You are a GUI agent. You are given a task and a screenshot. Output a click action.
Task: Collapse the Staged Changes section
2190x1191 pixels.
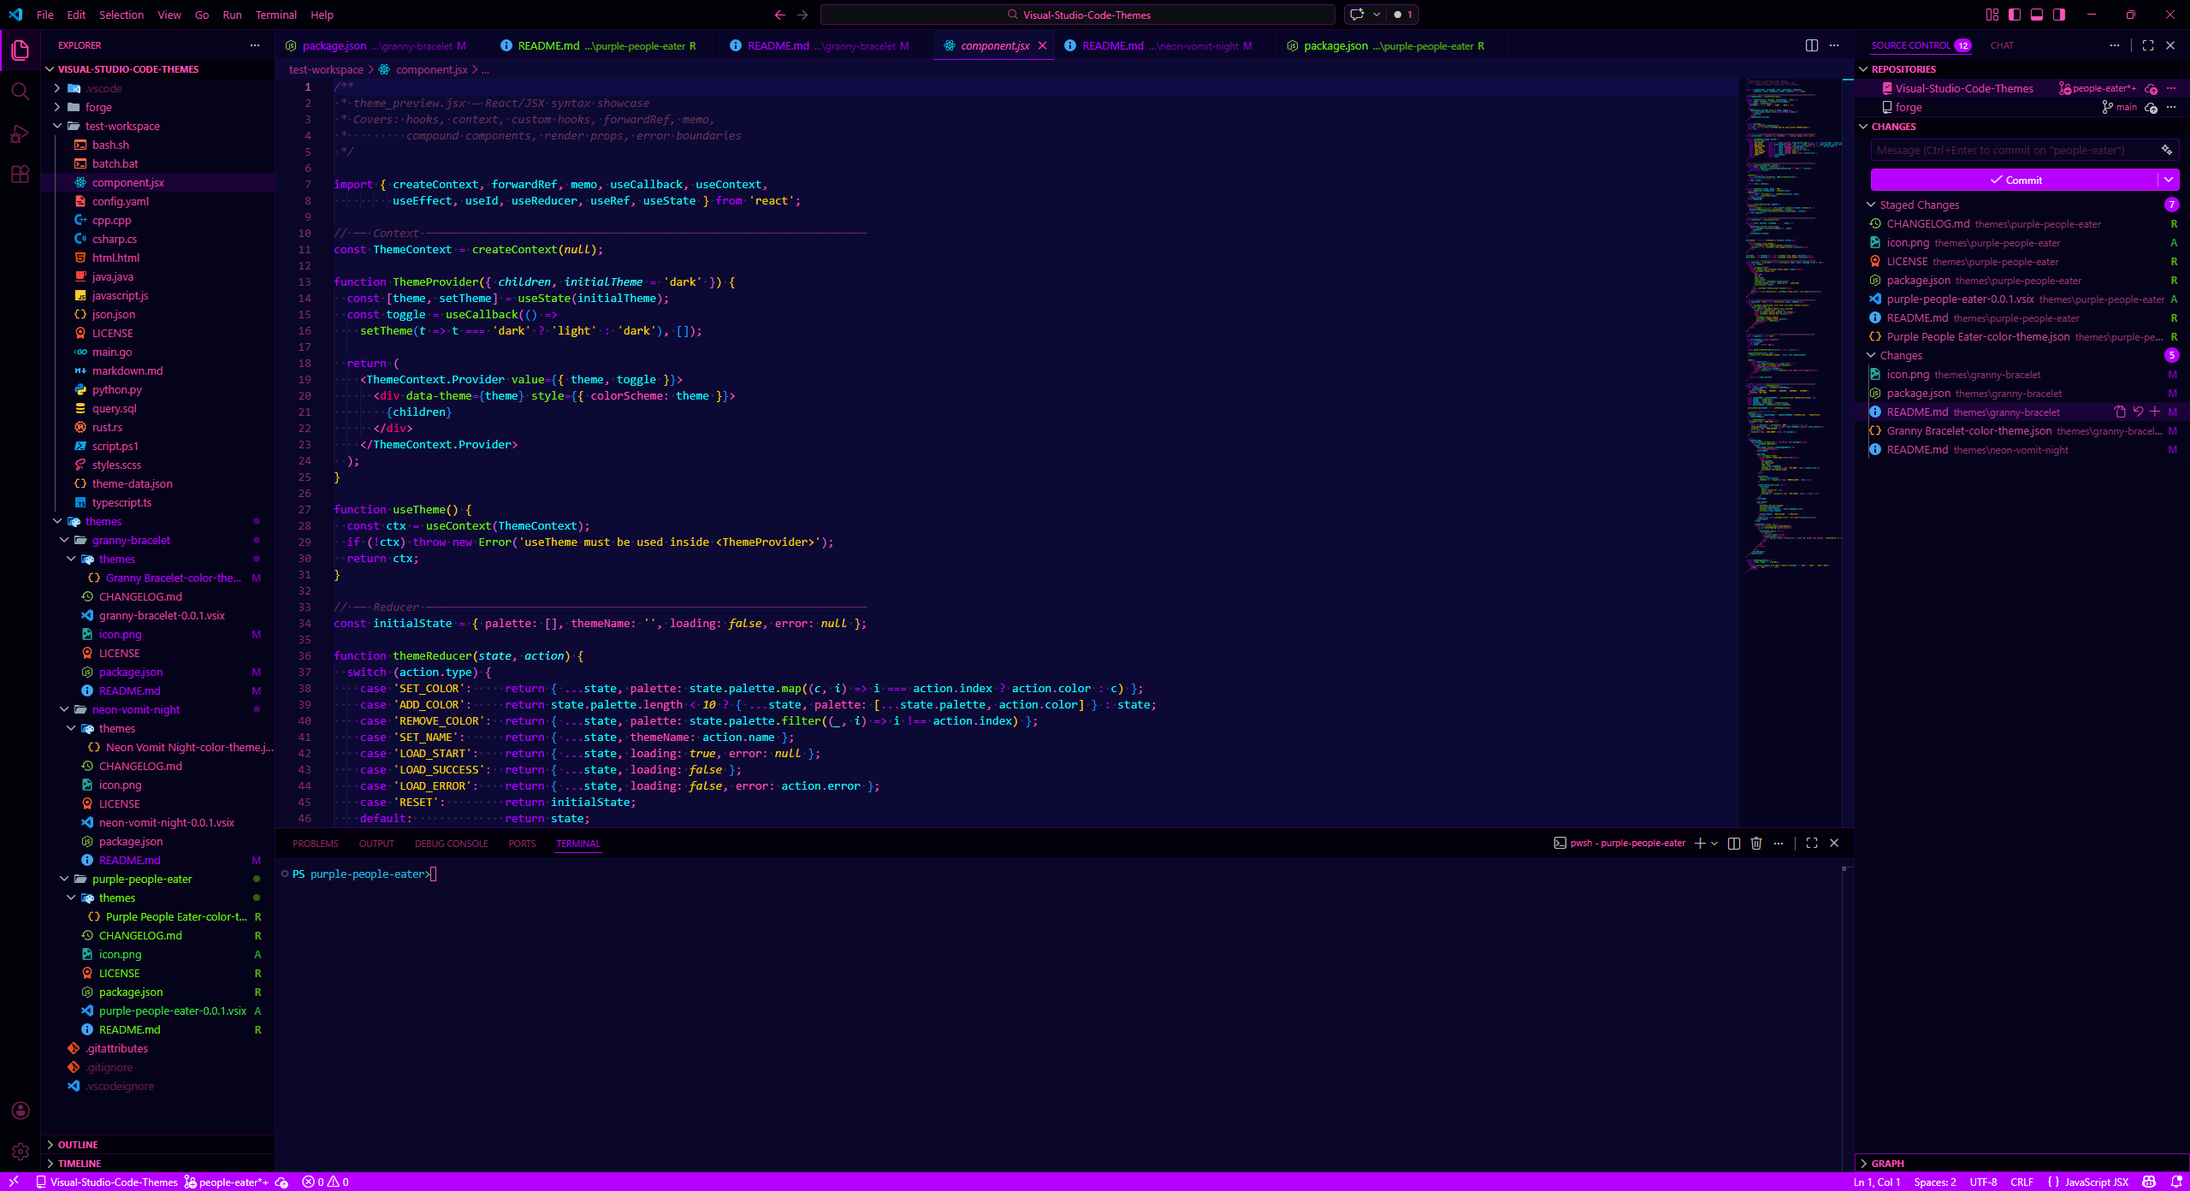coord(1873,204)
